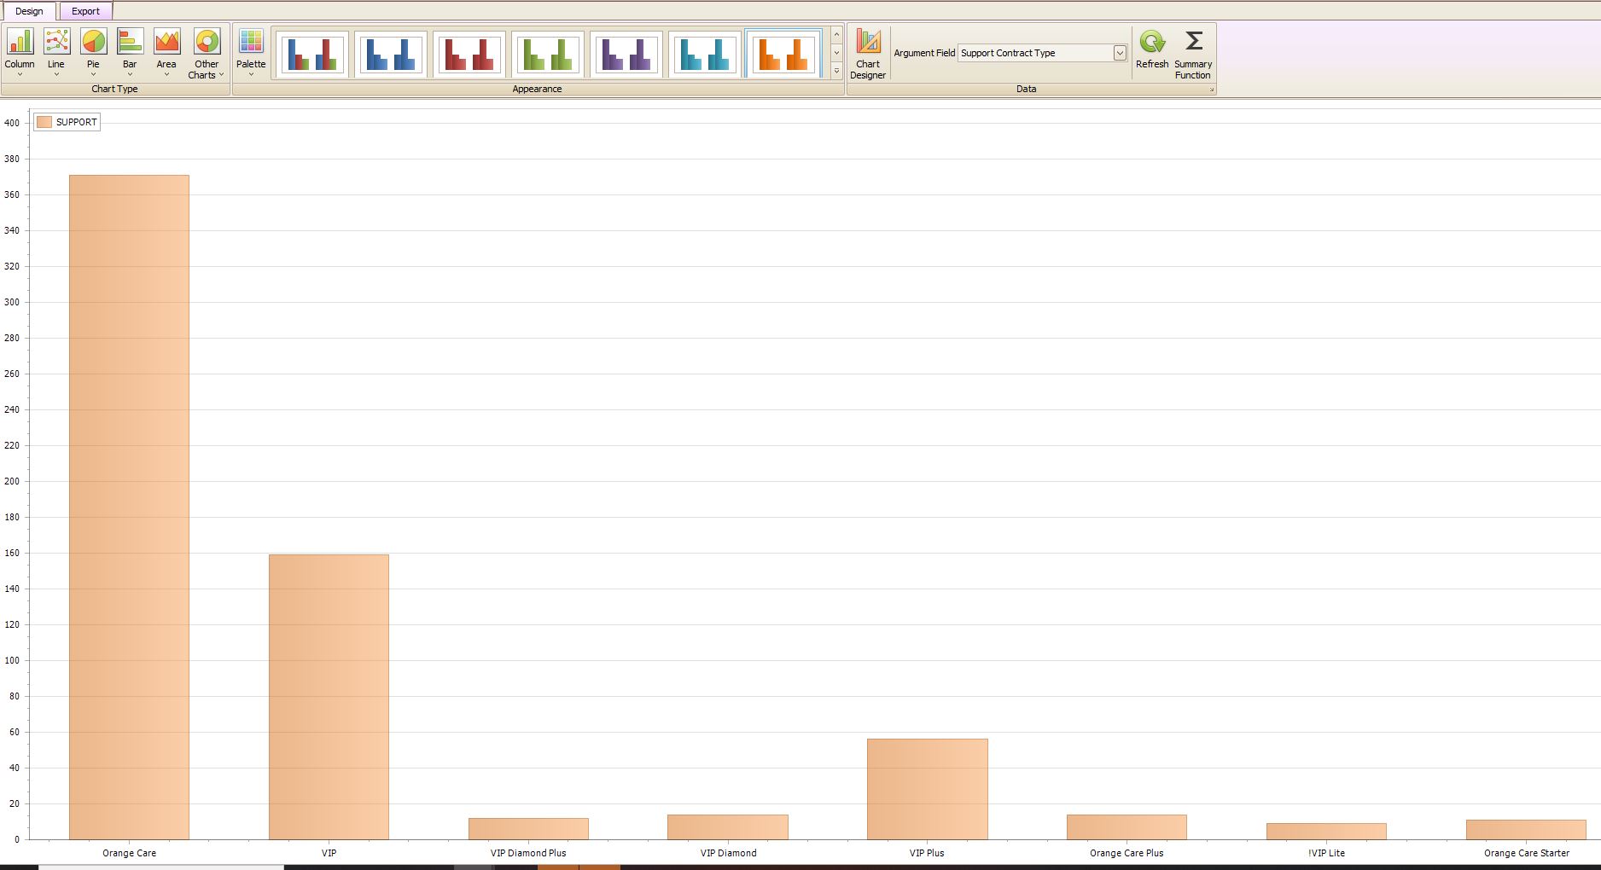
Task: Open Data group dialog launcher
Action: coord(1210,90)
